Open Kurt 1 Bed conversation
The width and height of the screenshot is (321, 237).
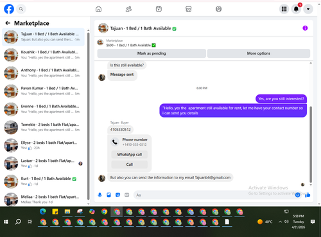click(43, 181)
